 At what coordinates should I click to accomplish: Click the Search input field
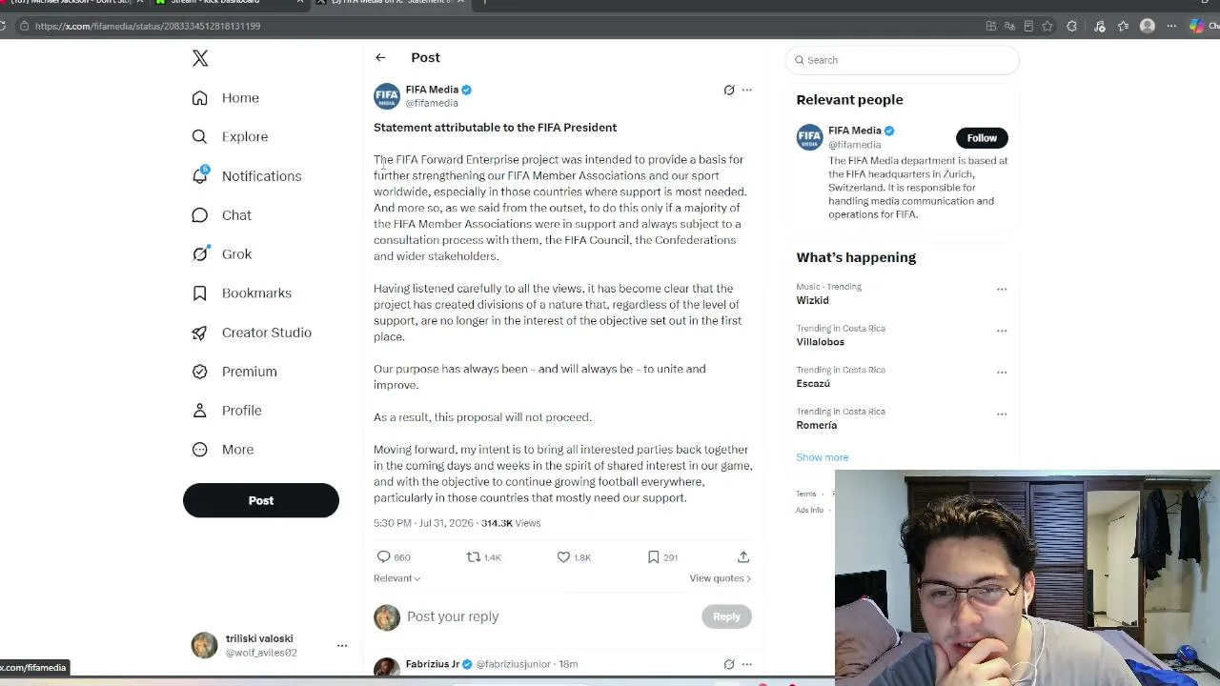pos(903,60)
